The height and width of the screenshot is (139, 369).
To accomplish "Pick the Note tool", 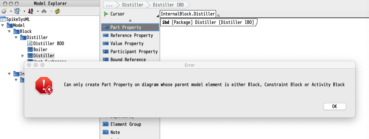I will click(x=112, y=132).
